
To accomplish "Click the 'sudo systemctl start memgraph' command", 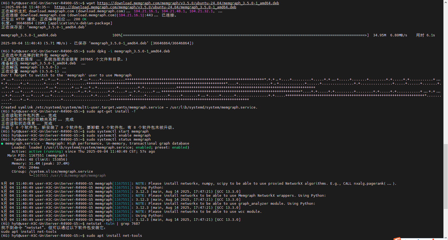I will 117,131.
